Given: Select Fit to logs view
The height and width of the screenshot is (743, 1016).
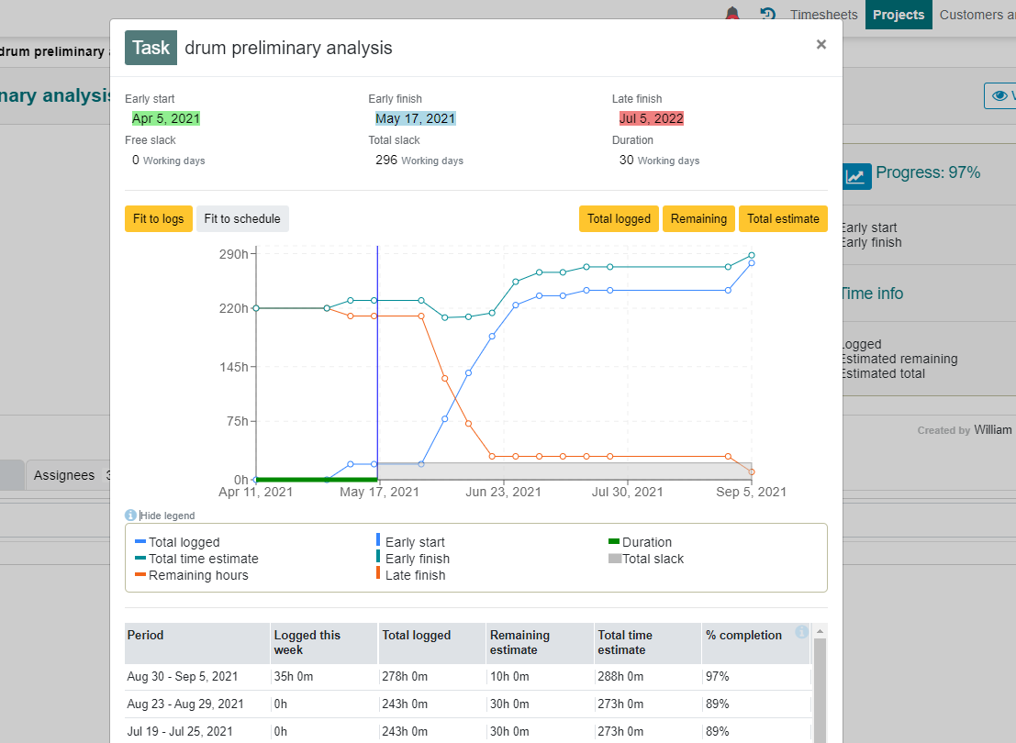Looking at the screenshot, I should pos(159,219).
